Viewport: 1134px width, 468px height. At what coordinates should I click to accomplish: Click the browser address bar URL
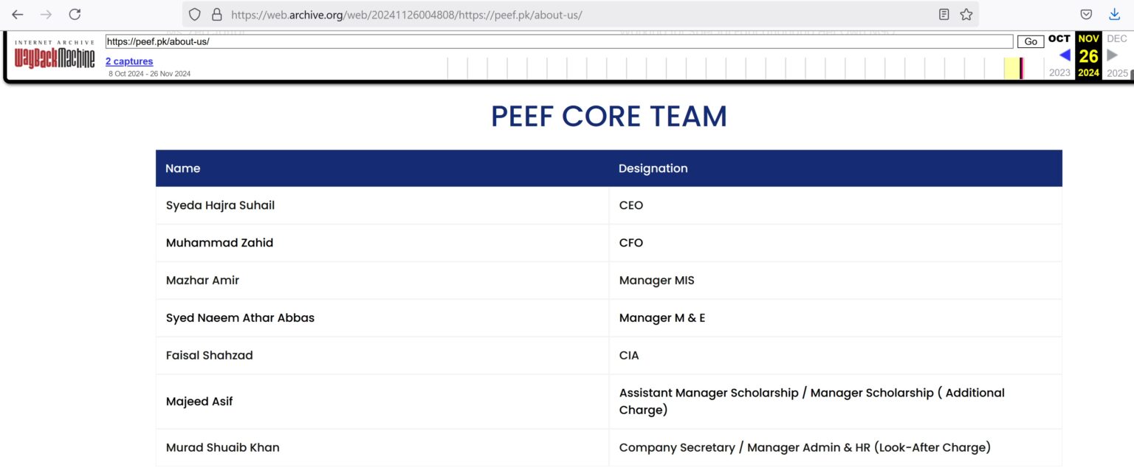coord(407,14)
